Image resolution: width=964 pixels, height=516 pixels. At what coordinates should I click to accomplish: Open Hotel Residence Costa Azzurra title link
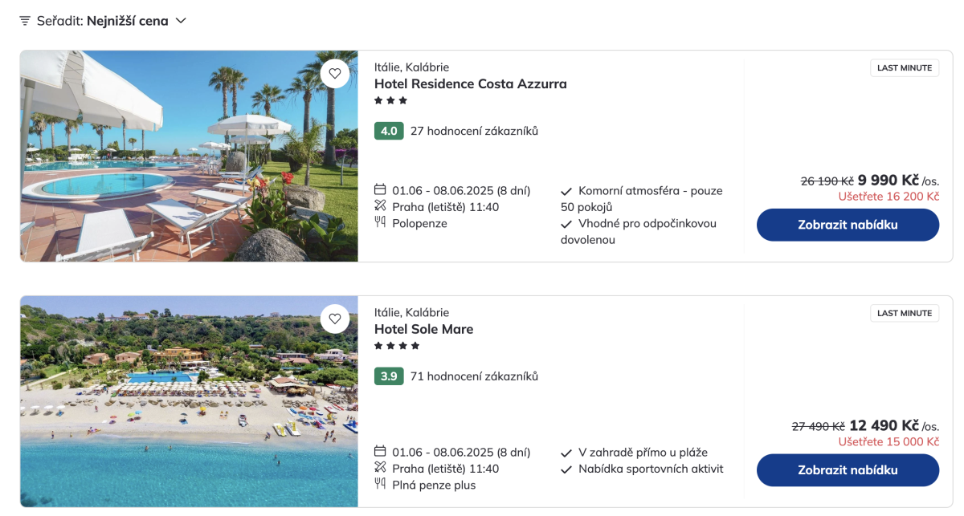(470, 84)
